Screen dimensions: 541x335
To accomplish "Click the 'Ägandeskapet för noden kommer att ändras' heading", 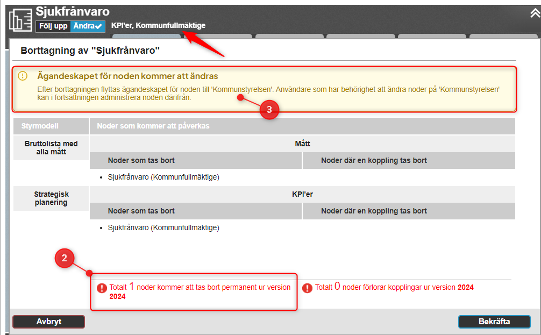I will [x=127, y=76].
